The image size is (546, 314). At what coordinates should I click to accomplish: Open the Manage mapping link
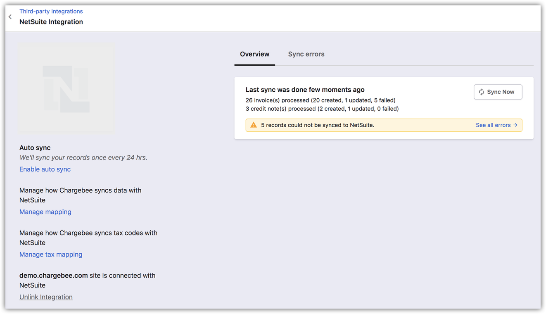tap(45, 212)
